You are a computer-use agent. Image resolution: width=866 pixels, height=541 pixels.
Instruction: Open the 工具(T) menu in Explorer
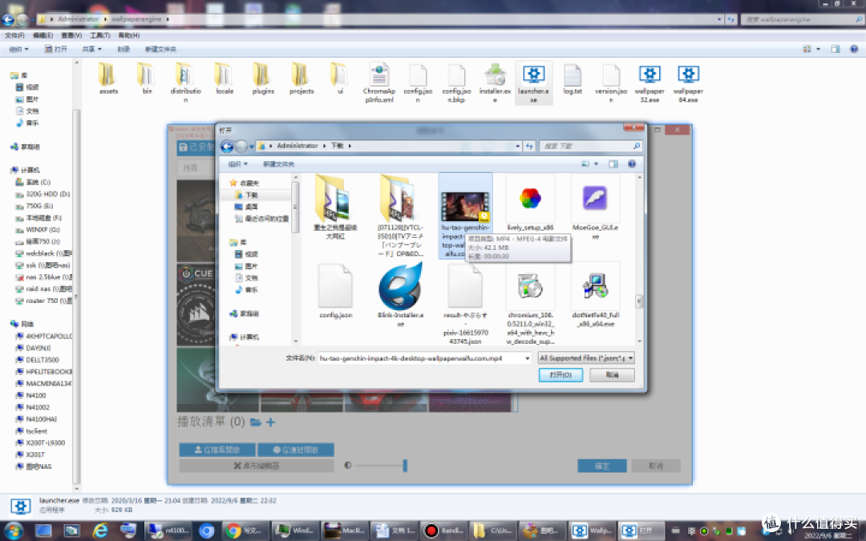[x=100, y=35]
